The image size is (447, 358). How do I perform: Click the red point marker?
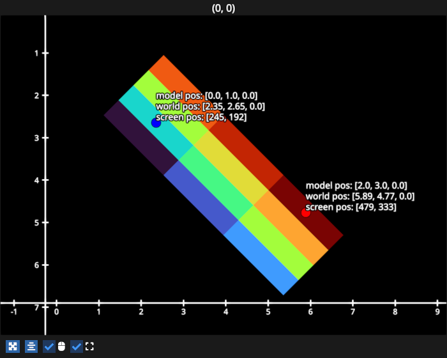(306, 213)
